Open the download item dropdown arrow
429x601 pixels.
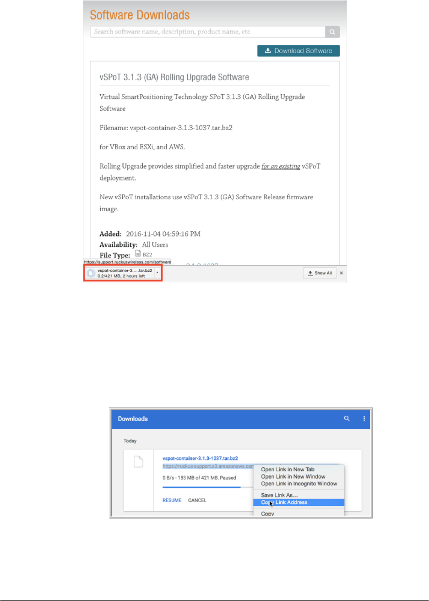pyautogui.click(x=157, y=273)
